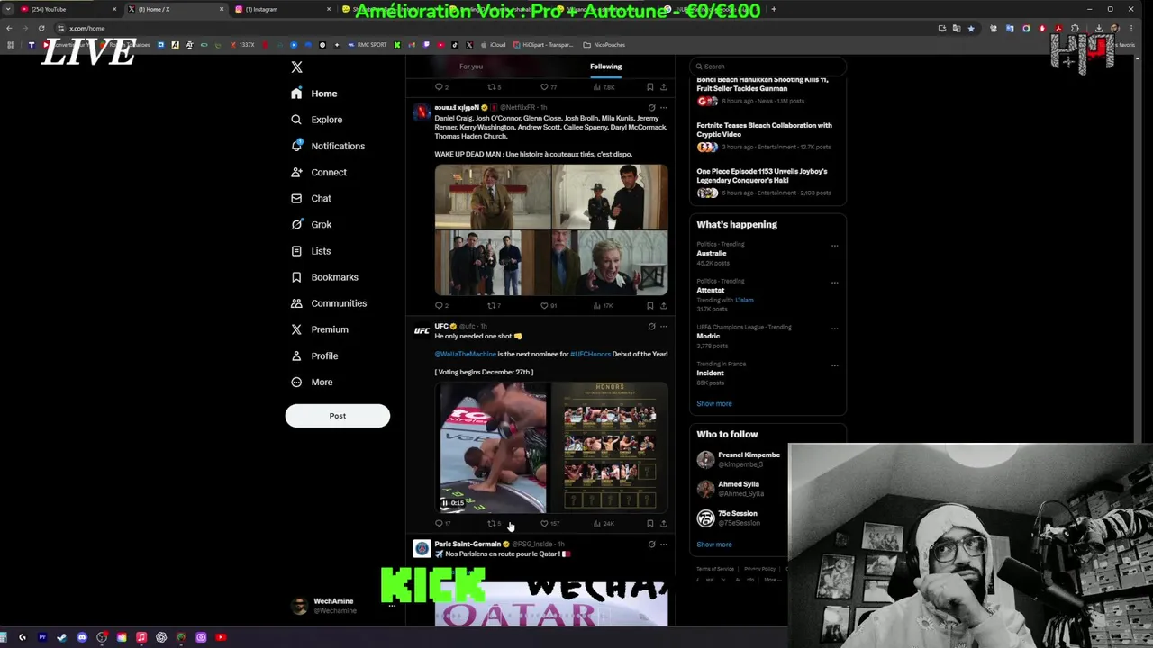Open more options on the Paris Saint-Germain post
1153x648 pixels.
click(664, 544)
